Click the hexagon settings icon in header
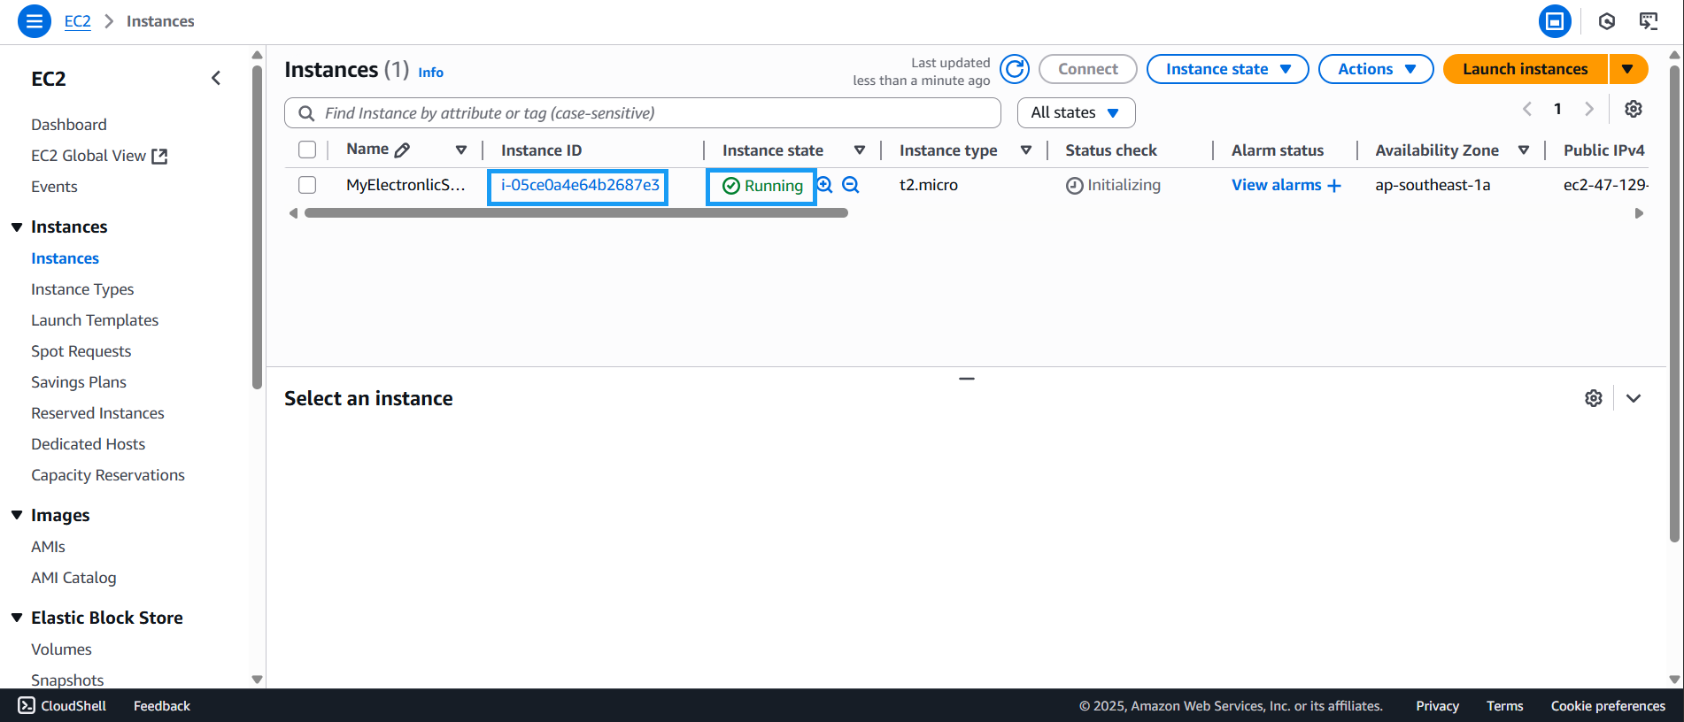This screenshot has width=1684, height=722. click(x=1607, y=21)
